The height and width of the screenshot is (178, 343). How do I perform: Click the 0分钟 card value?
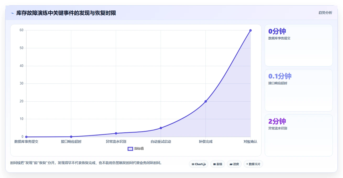(x=277, y=31)
